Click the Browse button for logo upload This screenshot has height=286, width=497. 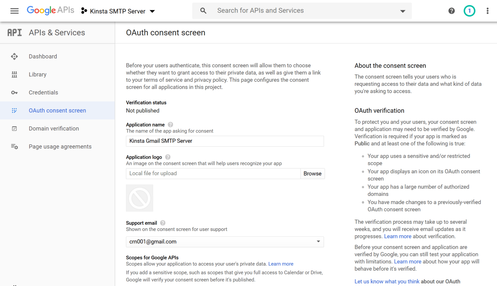coord(312,174)
